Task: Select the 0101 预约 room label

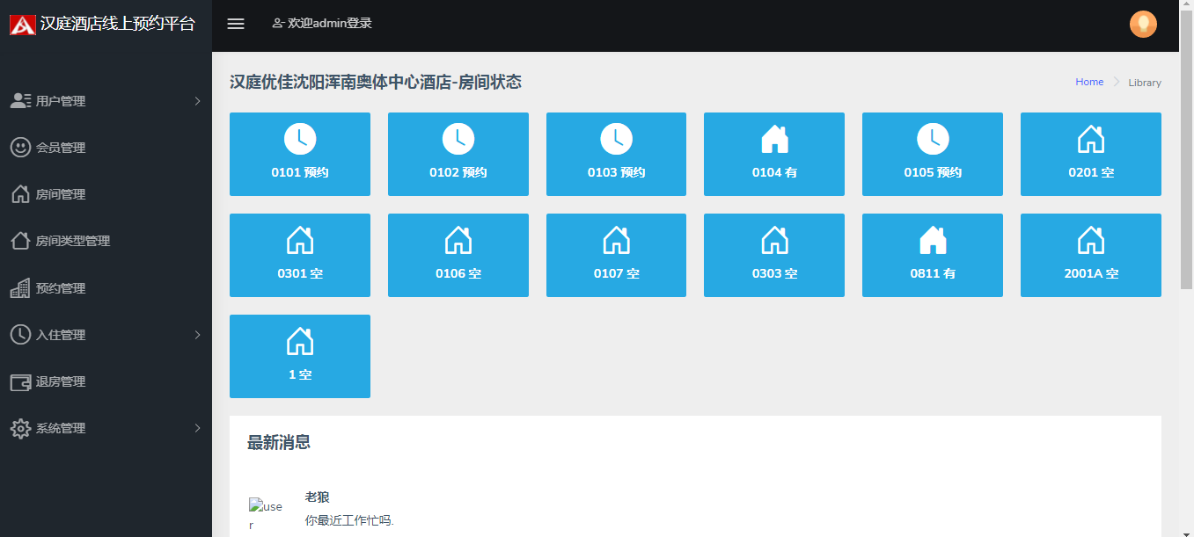Action: (300, 172)
